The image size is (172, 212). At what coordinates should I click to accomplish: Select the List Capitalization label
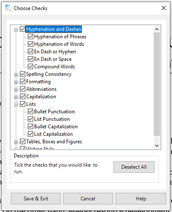tap(53, 134)
